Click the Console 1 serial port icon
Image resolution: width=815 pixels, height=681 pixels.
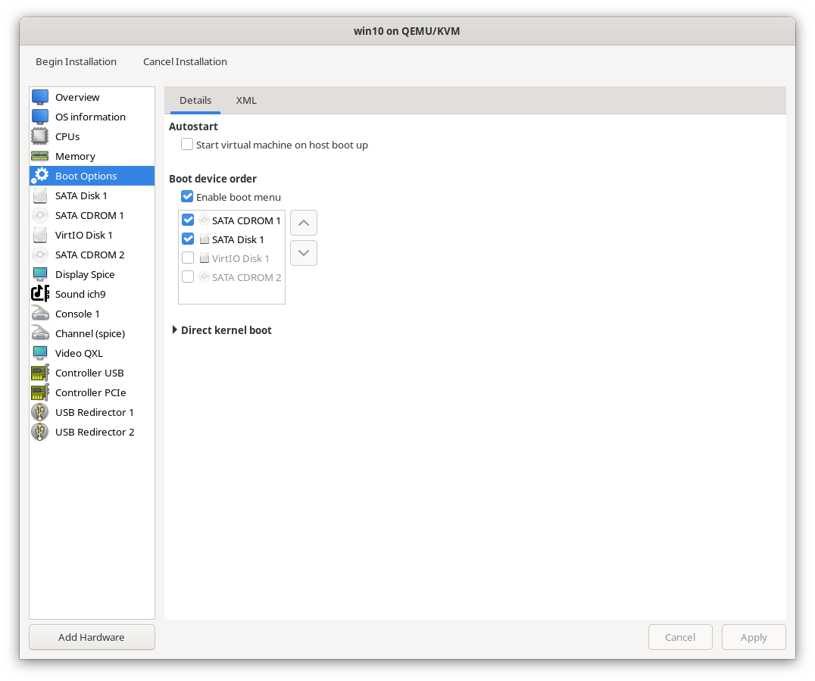[x=40, y=314]
